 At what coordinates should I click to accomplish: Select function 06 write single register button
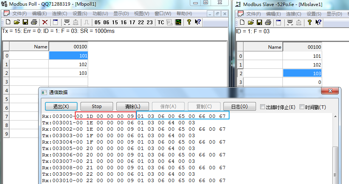point(106,22)
